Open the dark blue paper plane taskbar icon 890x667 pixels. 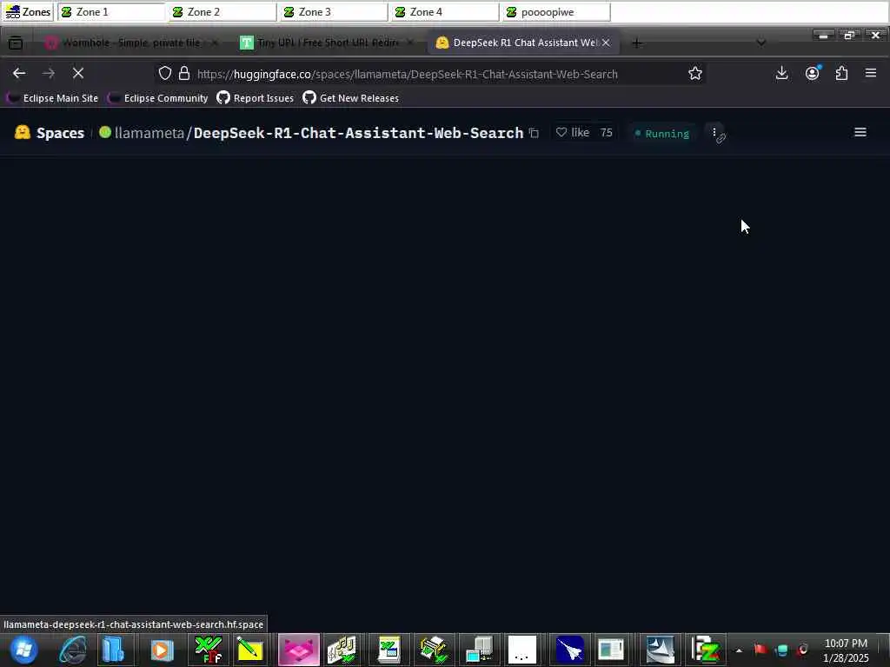(569, 650)
